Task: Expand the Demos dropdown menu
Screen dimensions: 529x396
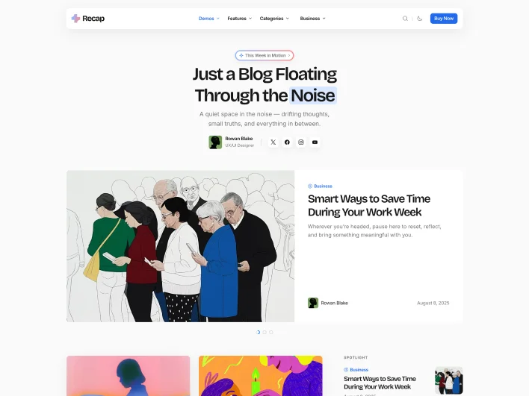Action: tap(208, 19)
